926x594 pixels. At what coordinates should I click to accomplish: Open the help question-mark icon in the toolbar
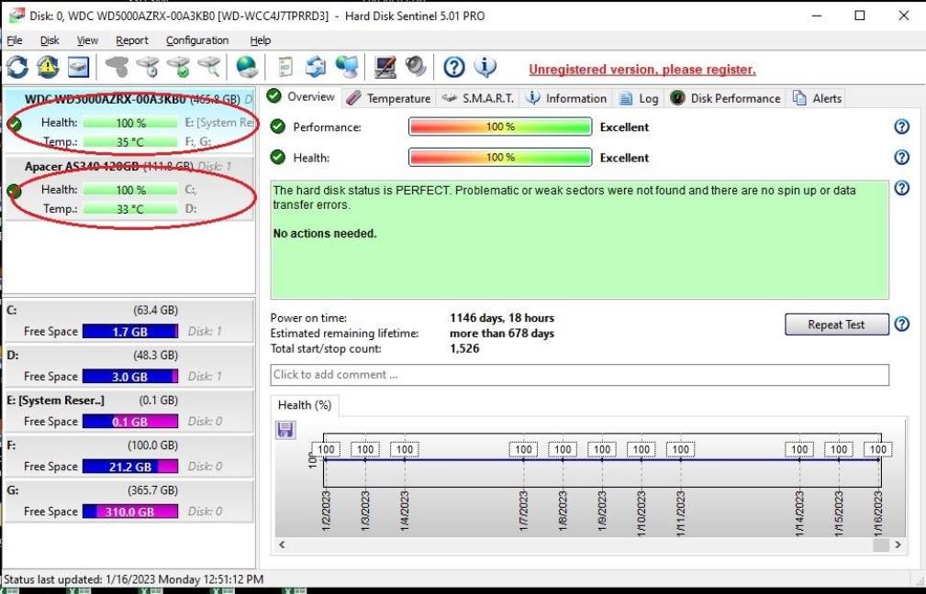[454, 67]
